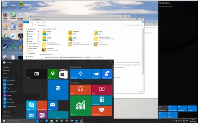198x123 pixels.
Task: Expand the Start menu to full screen
Action: 111,62
